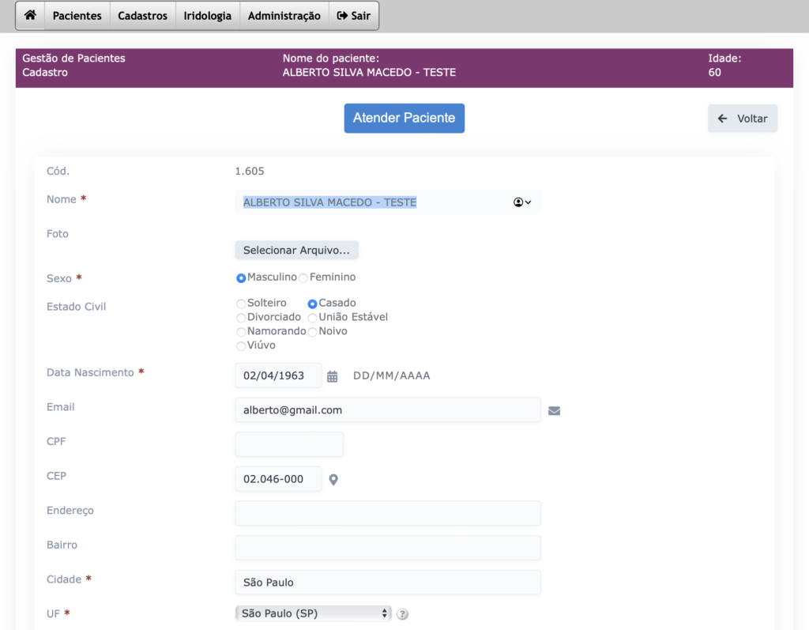Go back using the Voltar button
Viewport: 809px width, 630px height.
click(x=743, y=119)
